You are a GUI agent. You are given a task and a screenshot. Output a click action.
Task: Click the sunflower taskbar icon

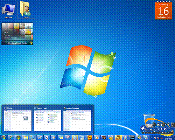pyautogui.click(x=90, y=138)
